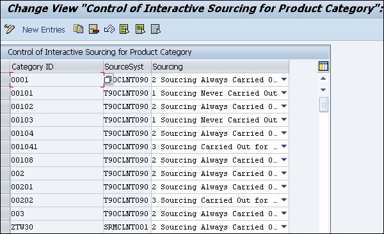The image size is (384, 234).
Task: Click the vertical scrollbar handle of table
Action: (323, 105)
